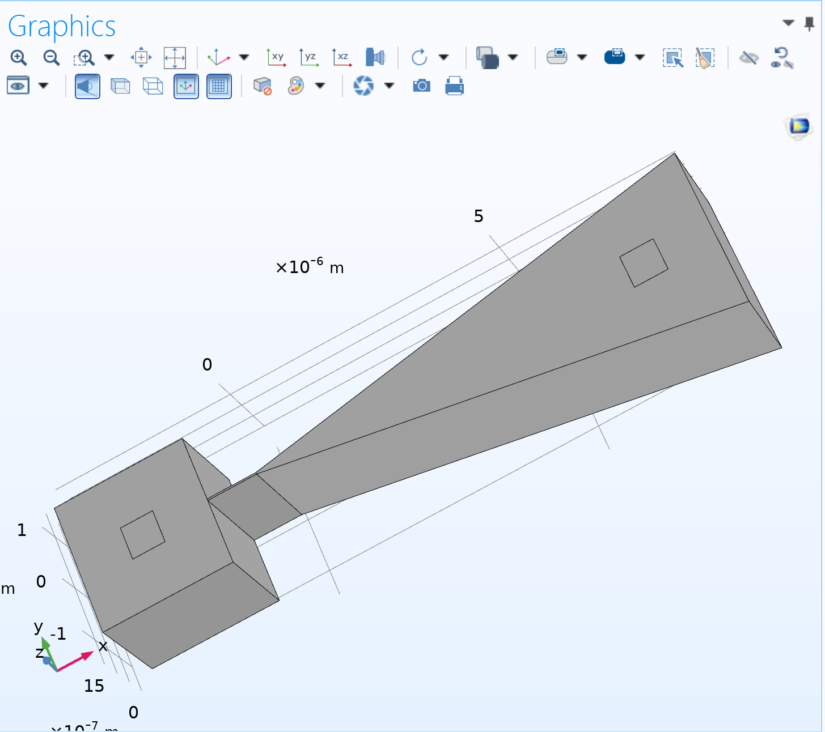Toggle the axis orientation display button
This screenshot has width=825, height=732.
coord(186,86)
